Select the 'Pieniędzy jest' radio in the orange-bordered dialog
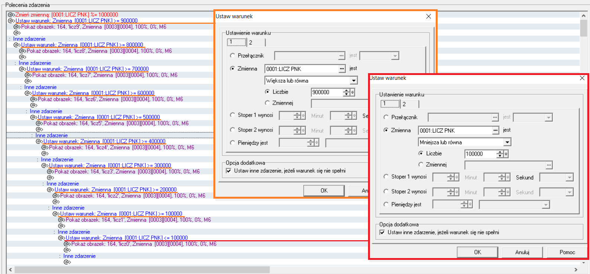Image resolution: width=590 pixels, height=274 pixels. (232, 143)
